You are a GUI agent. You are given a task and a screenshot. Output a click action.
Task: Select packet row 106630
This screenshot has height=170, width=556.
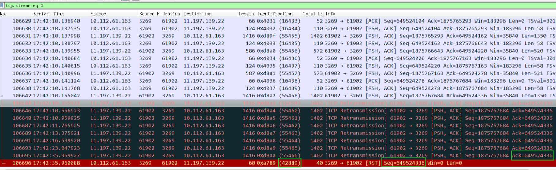click(278, 28)
